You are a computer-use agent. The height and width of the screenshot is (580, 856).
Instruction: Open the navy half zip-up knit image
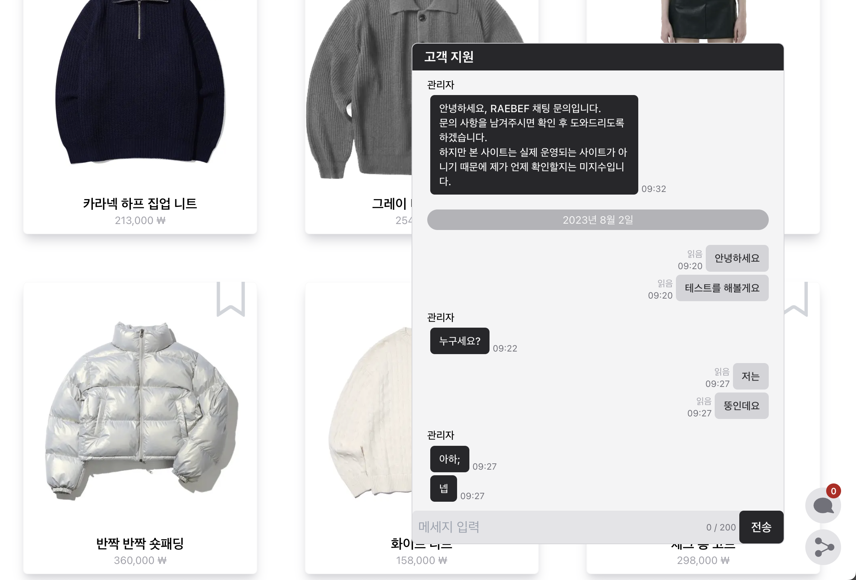coord(140,82)
